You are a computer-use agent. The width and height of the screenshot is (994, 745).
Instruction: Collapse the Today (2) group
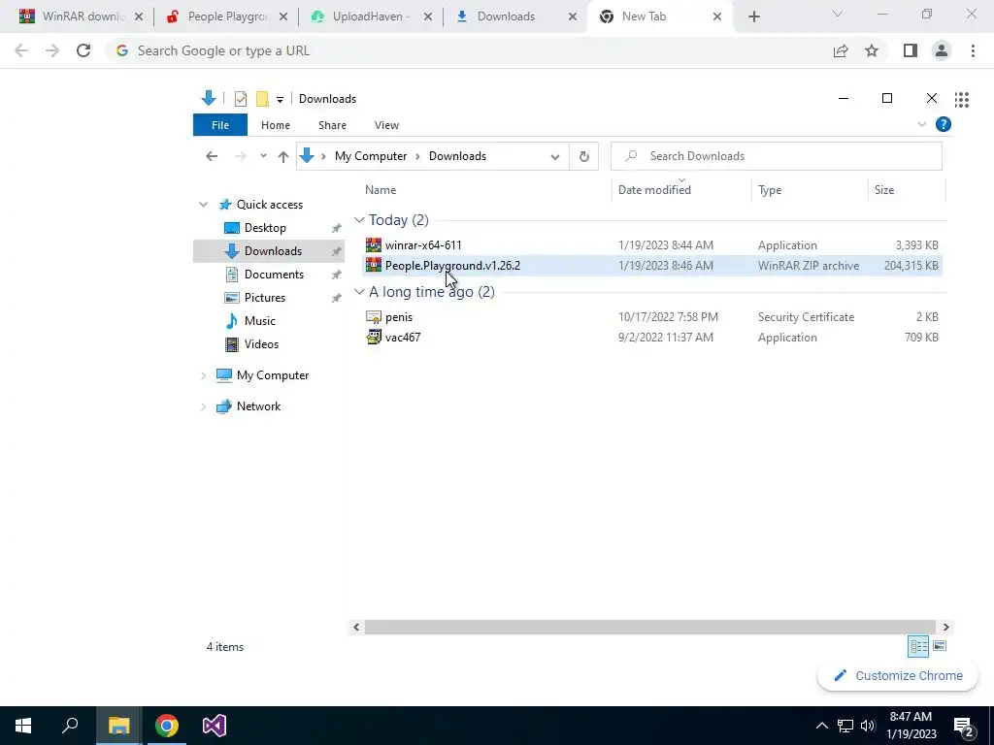tap(359, 220)
